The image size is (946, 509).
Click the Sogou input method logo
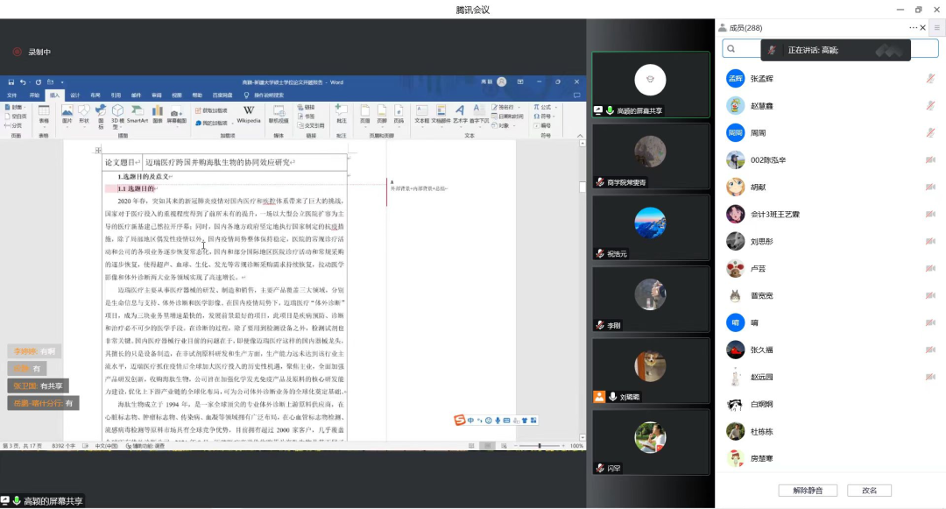point(460,420)
